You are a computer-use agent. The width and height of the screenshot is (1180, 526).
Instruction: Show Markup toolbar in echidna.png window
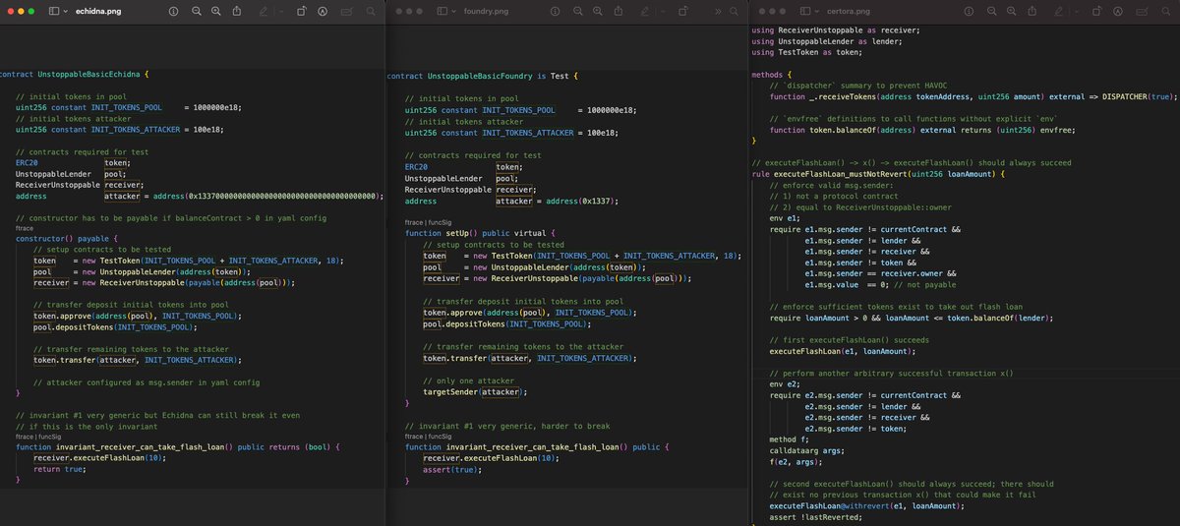tap(323, 12)
